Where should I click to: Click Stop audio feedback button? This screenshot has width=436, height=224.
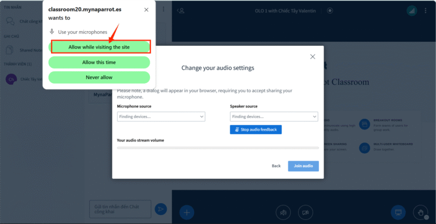(256, 130)
